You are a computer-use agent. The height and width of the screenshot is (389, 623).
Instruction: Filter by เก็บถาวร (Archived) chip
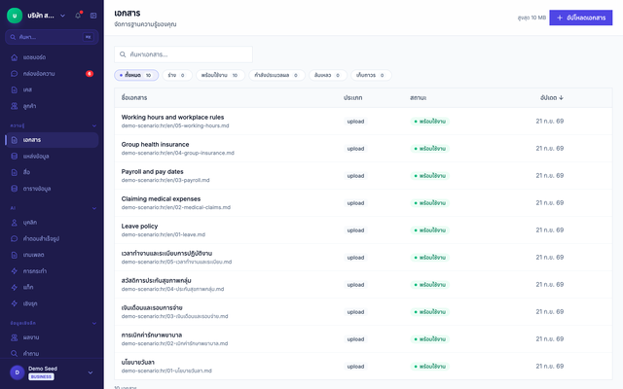371,75
